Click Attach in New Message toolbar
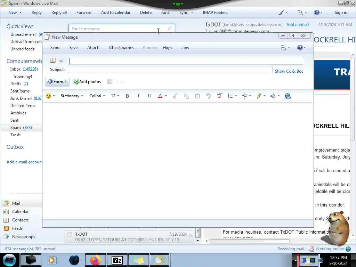 tap(93, 48)
